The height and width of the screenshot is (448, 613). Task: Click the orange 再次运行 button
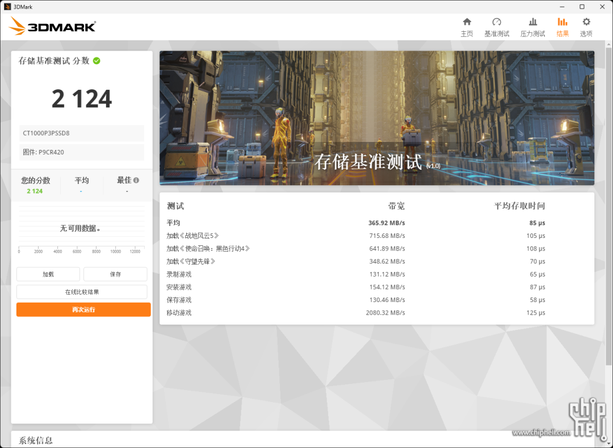83,309
